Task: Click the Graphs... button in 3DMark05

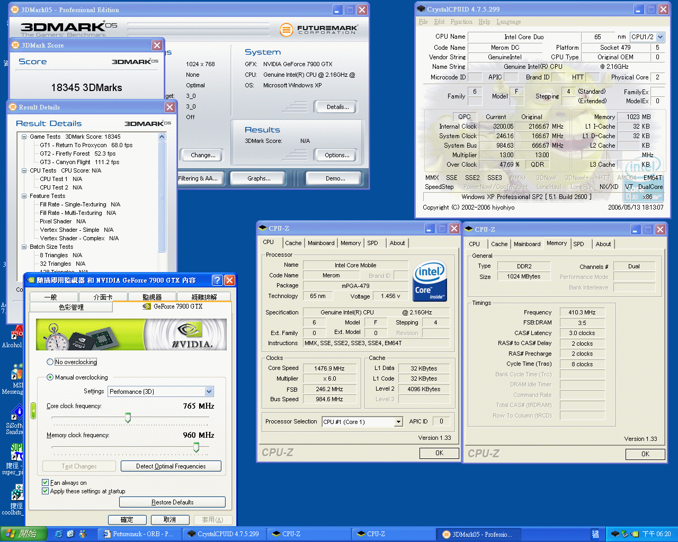Action: [x=259, y=178]
